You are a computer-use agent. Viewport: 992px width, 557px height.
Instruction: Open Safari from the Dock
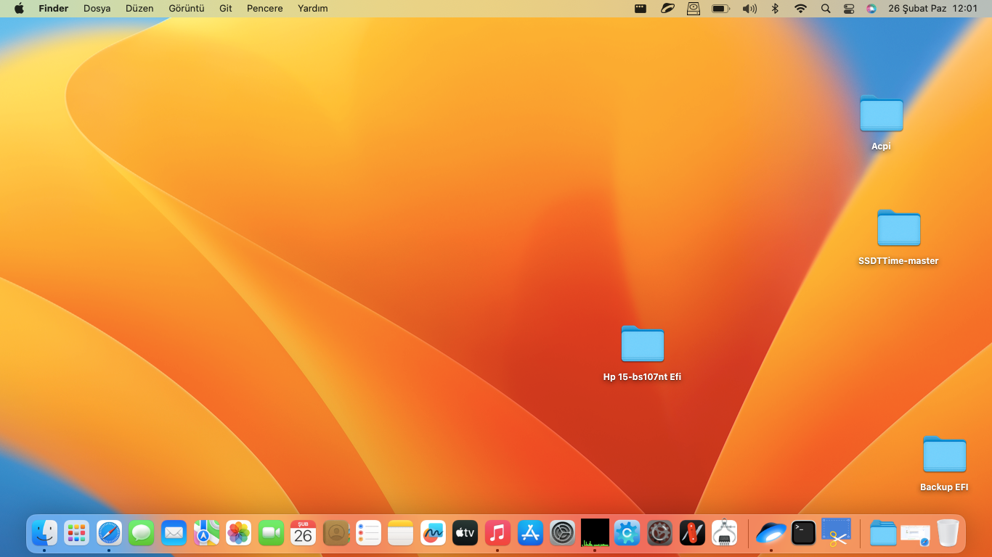coord(110,534)
